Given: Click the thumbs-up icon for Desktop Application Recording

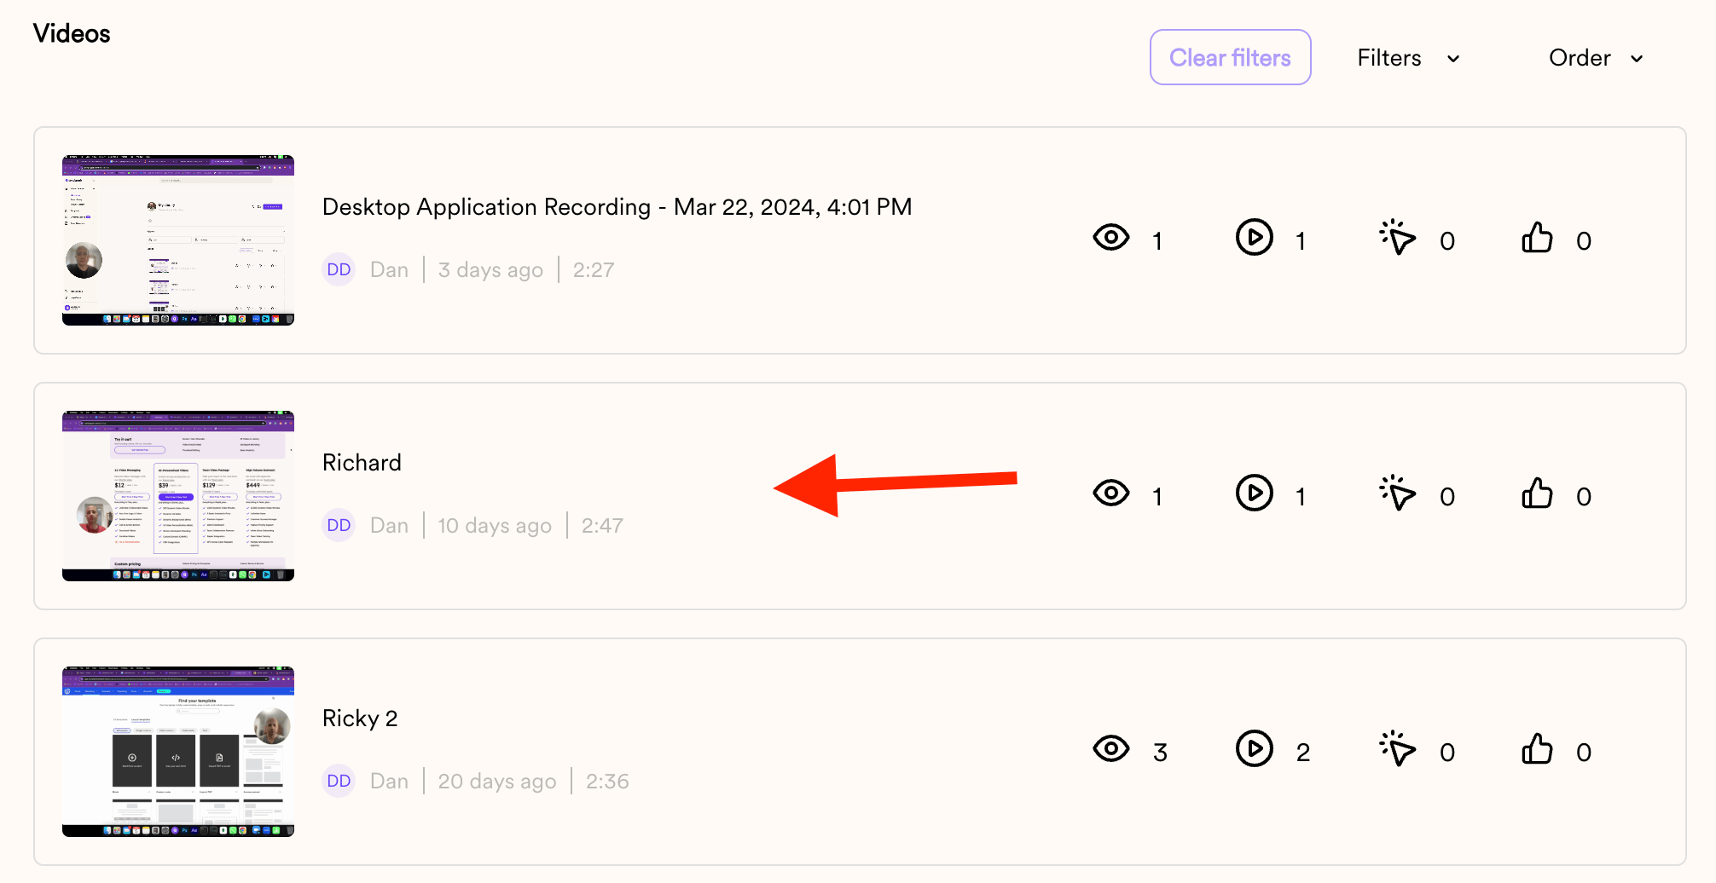Looking at the screenshot, I should pyautogui.click(x=1537, y=238).
